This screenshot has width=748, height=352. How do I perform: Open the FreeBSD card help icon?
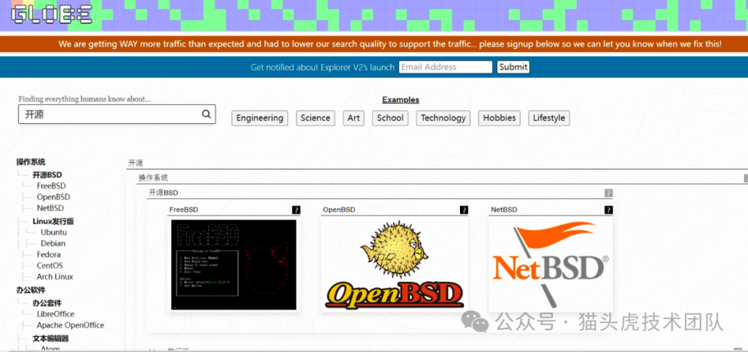coord(296,210)
